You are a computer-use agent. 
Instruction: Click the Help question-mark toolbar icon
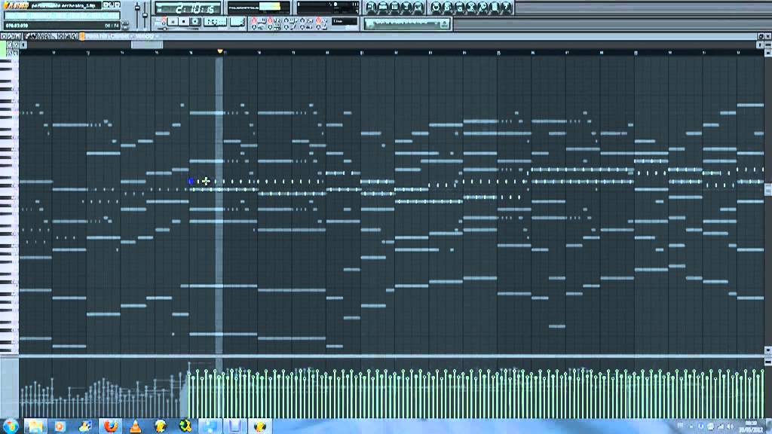[507, 8]
